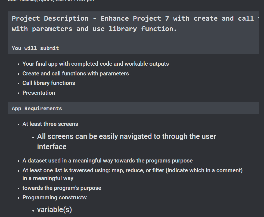
Task: Click the dataset requirement bullet text
Action: (x=107, y=160)
